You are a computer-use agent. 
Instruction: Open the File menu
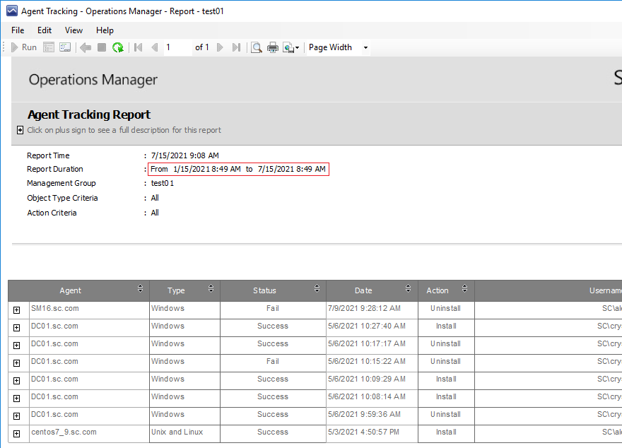tap(18, 30)
